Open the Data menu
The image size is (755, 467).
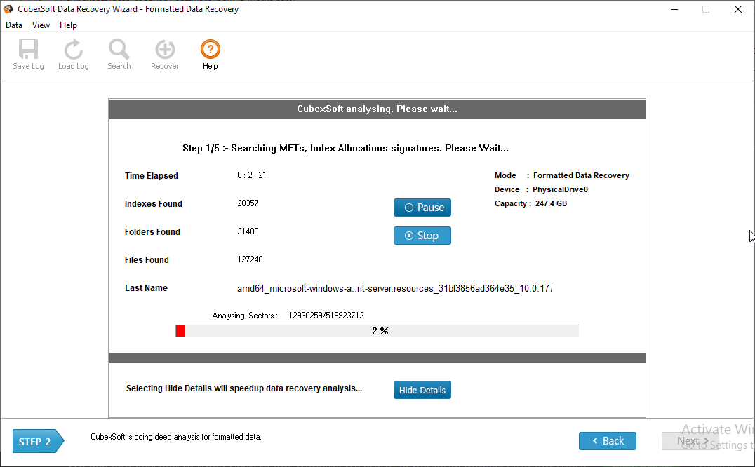coord(14,25)
